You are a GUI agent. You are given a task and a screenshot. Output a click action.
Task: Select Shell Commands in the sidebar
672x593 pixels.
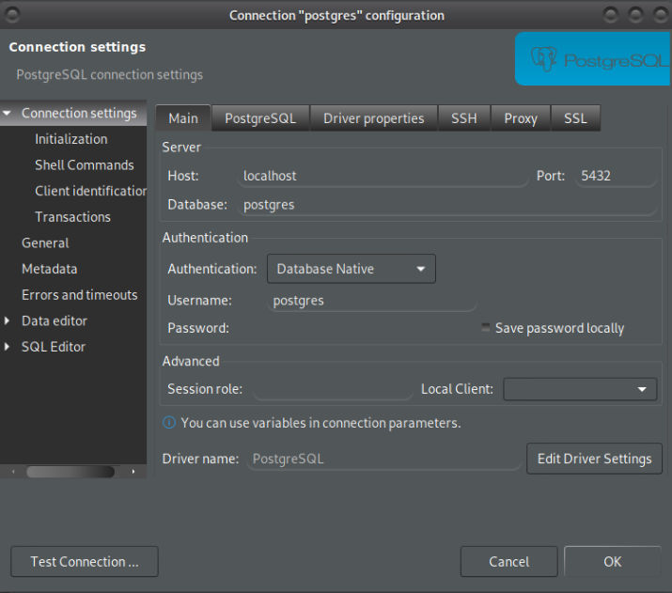pos(85,165)
